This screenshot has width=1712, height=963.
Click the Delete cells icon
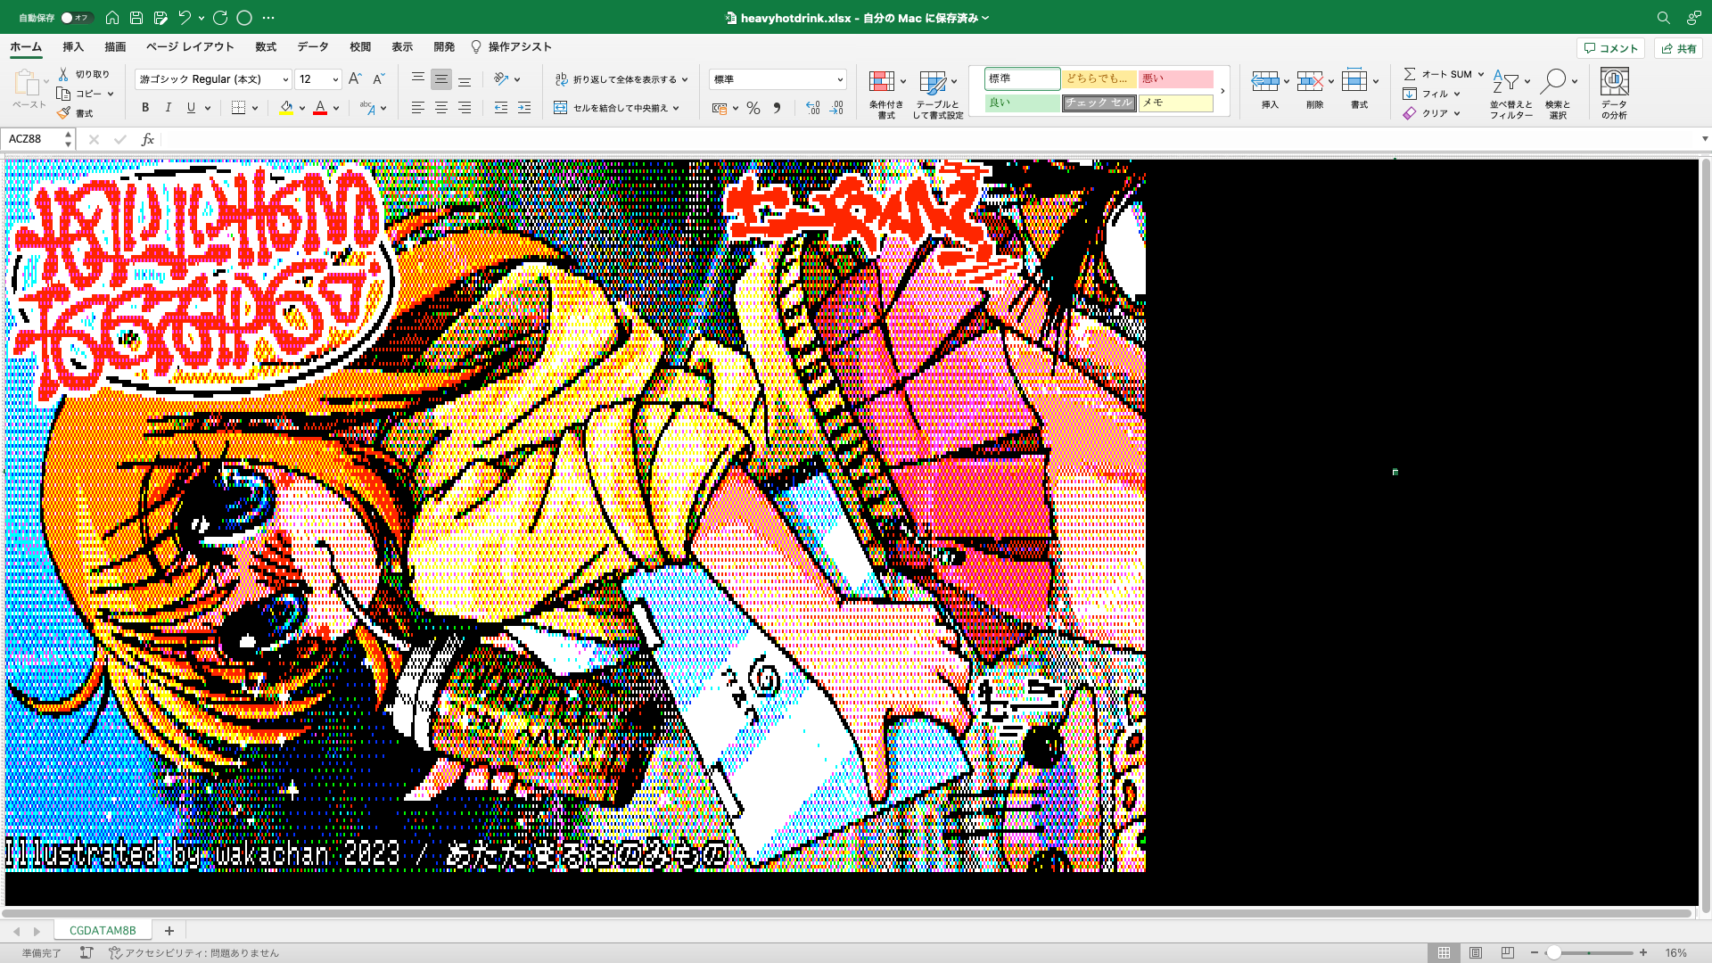coord(1310,81)
